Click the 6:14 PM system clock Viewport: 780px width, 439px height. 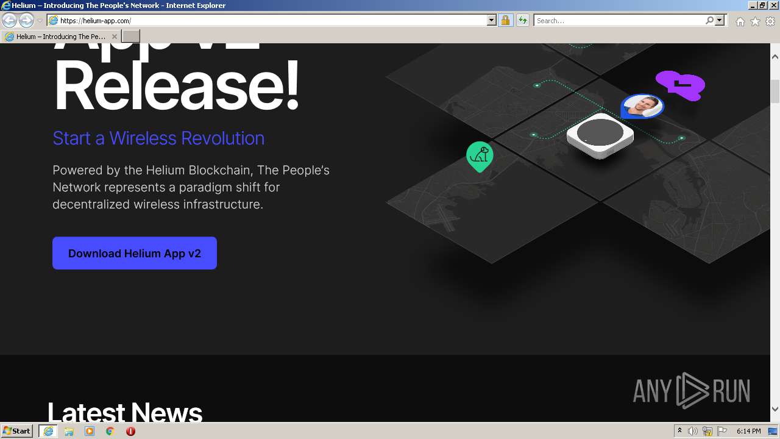coord(749,431)
